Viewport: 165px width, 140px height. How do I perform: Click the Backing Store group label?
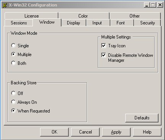point(24,83)
